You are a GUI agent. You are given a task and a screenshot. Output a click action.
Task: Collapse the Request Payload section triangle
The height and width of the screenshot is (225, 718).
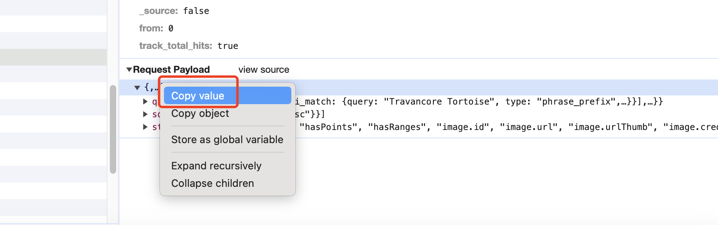[129, 70]
